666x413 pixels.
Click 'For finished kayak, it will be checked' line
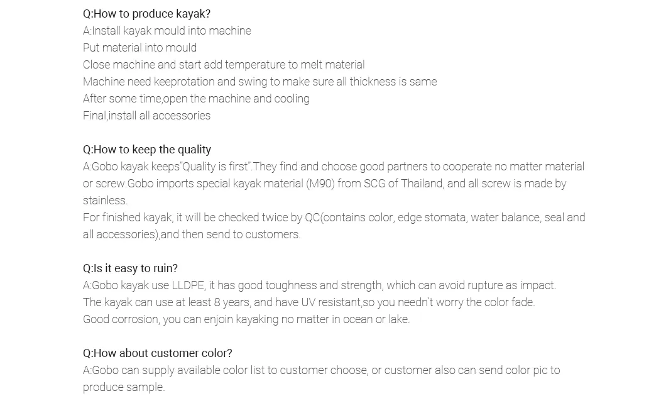tap(334, 218)
